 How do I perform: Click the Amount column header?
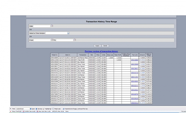(x=142, y=55)
